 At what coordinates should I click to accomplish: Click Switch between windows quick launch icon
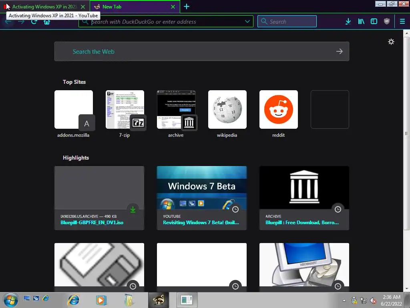coord(36,298)
